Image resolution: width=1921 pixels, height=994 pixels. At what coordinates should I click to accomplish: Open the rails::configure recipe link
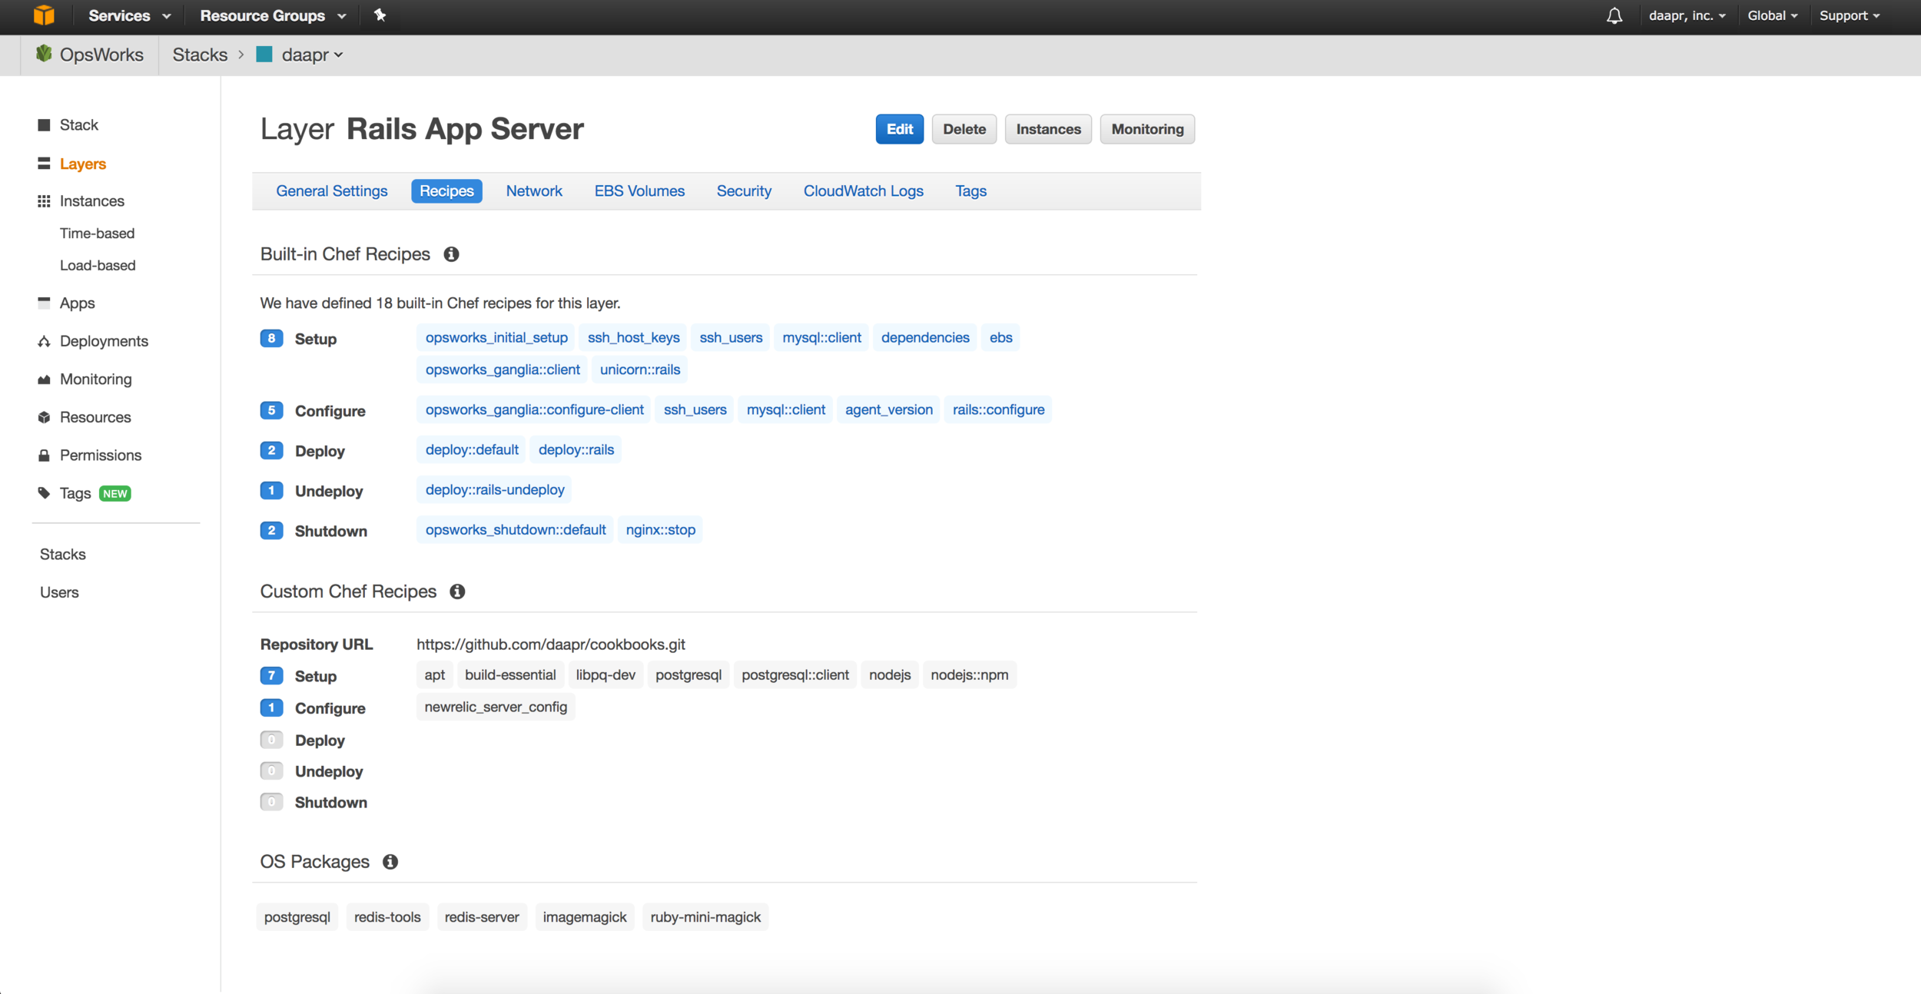(x=998, y=410)
